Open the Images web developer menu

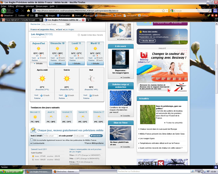(51, 15)
